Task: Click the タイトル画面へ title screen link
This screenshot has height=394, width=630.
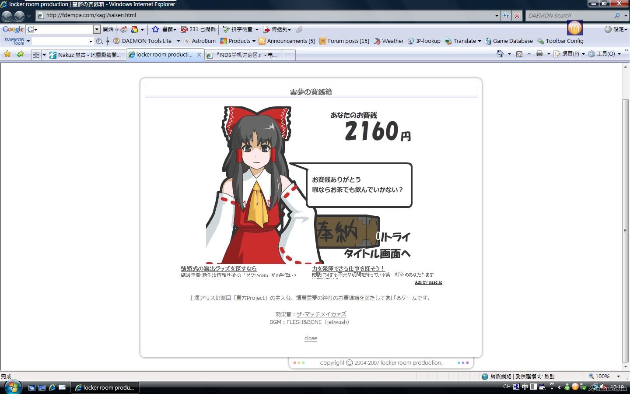Action: tap(377, 253)
